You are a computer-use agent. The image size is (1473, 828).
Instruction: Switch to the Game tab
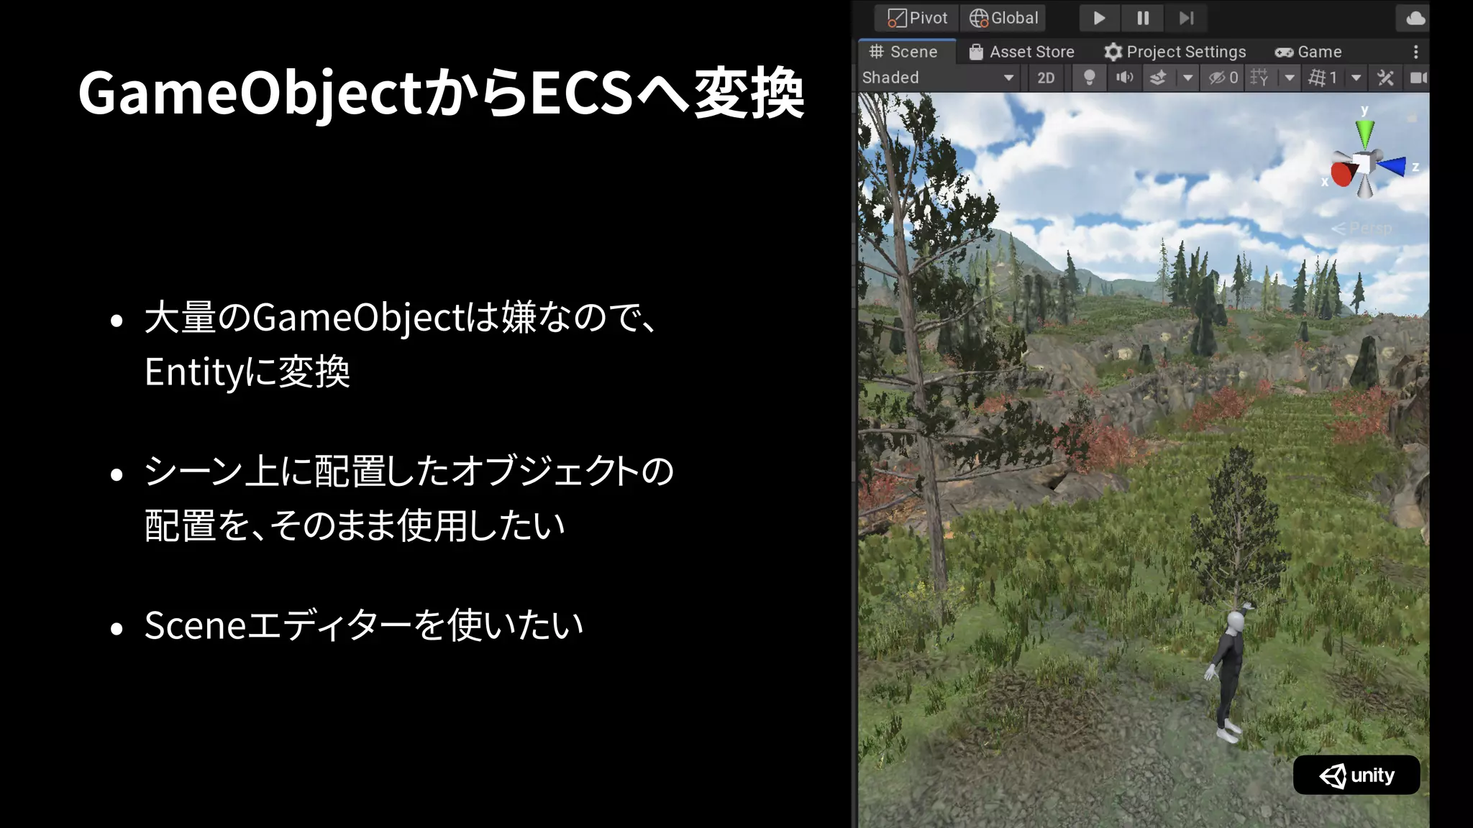pyautogui.click(x=1308, y=52)
